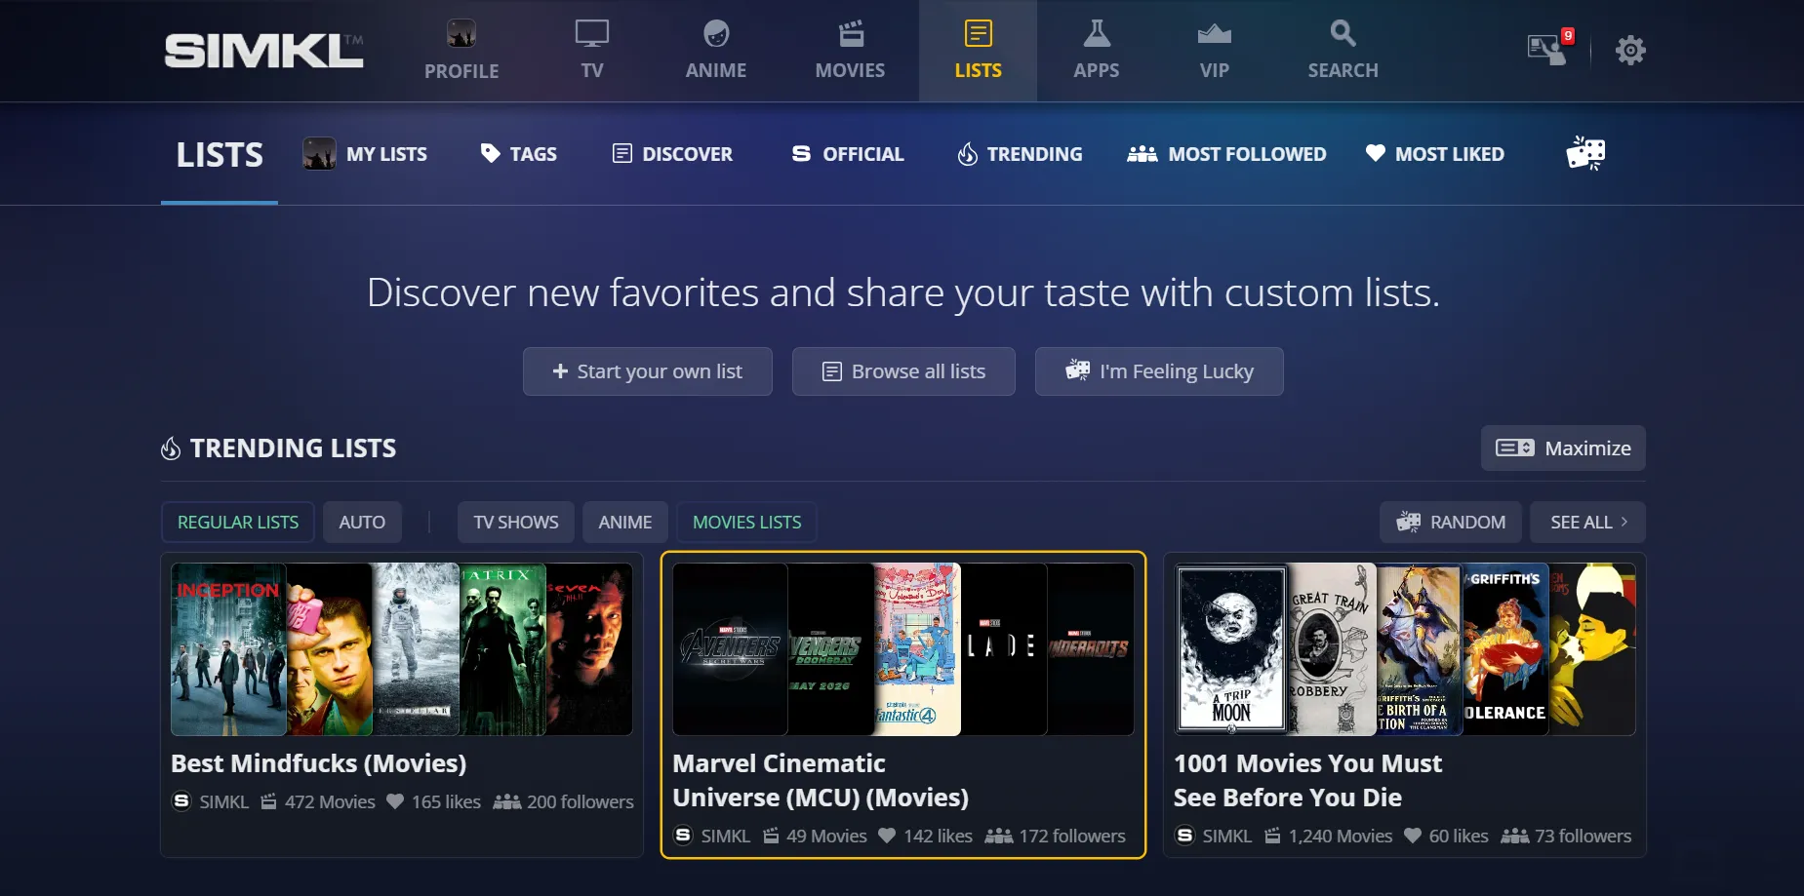Select the Discover lists tab
This screenshot has width=1804, height=896.
click(x=672, y=154)
